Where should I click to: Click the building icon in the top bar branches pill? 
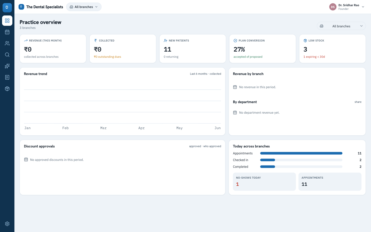coord(71,7)
